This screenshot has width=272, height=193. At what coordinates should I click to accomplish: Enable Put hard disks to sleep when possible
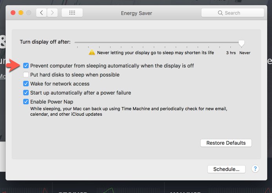click(26, 75)
